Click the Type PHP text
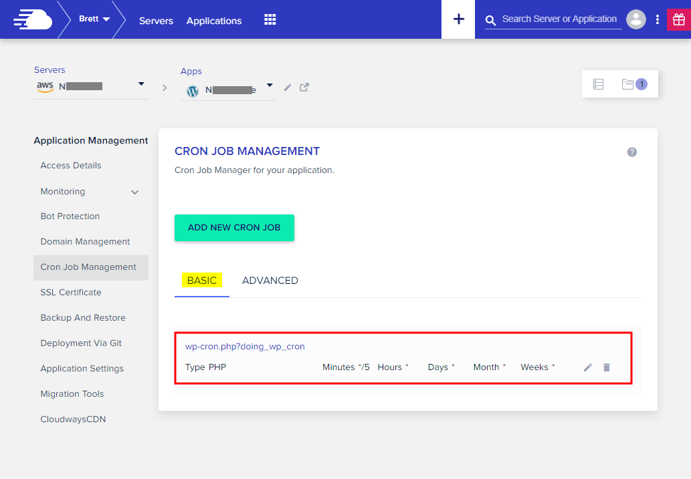Screen dimensions: 691x479 click(x=206, y=367)
